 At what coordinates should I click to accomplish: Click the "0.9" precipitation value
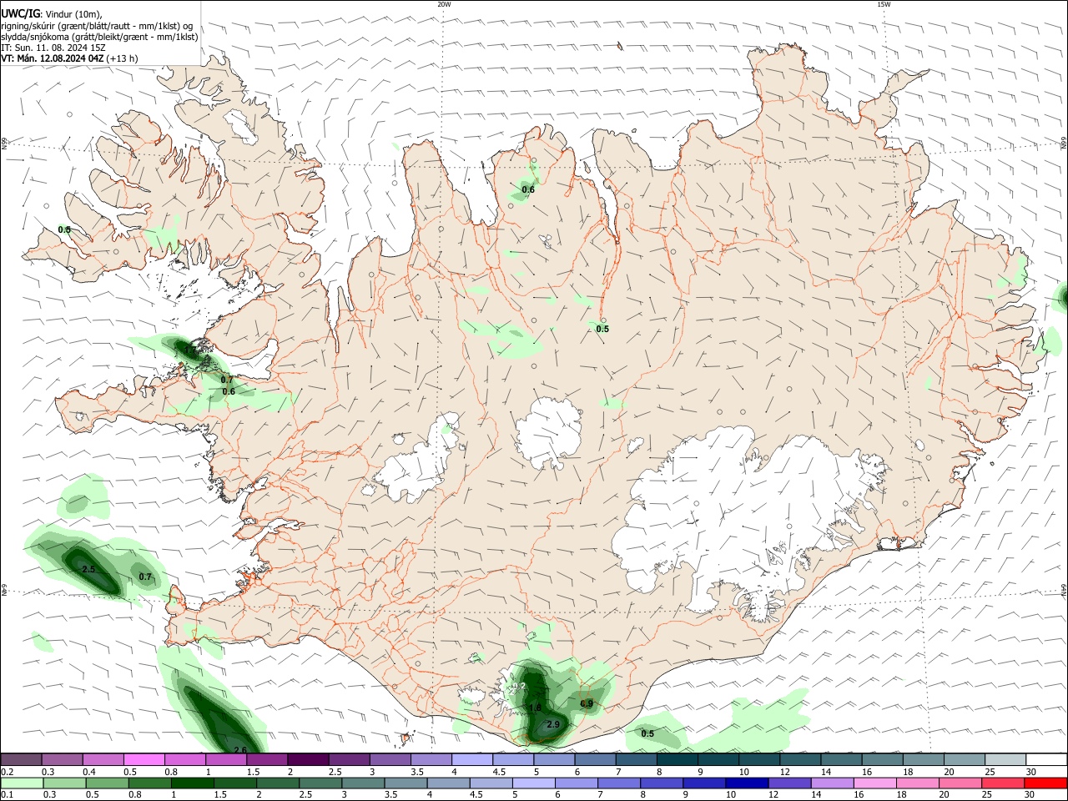(587, 704)
